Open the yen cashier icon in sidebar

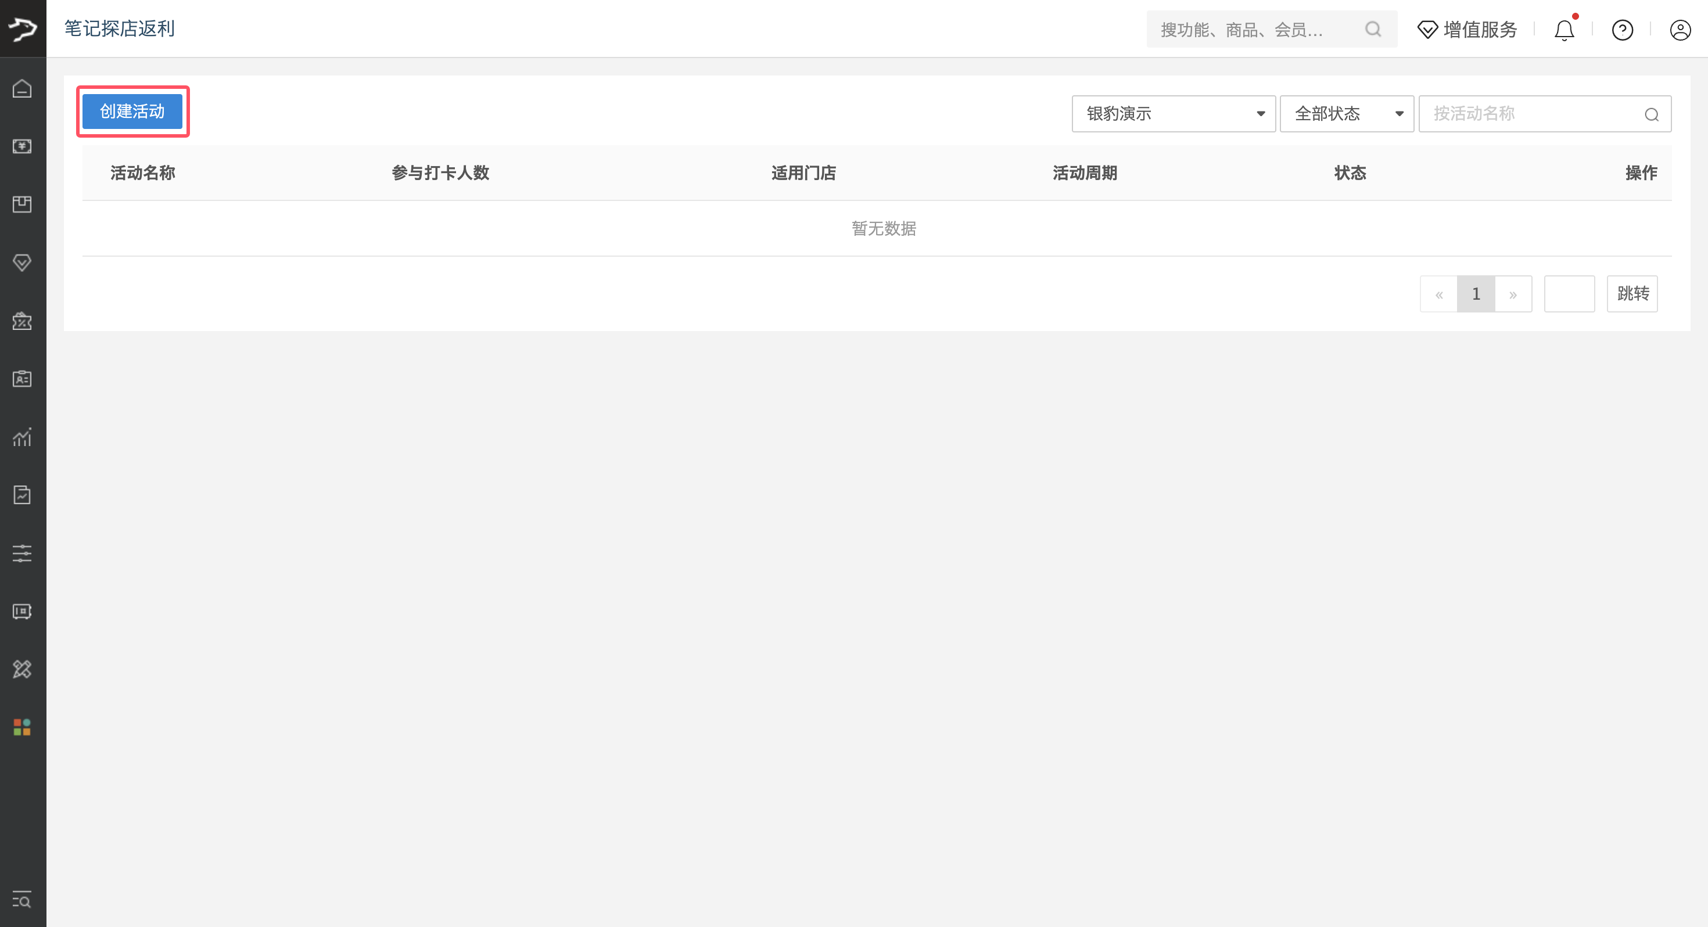click(x=22, y=146)
